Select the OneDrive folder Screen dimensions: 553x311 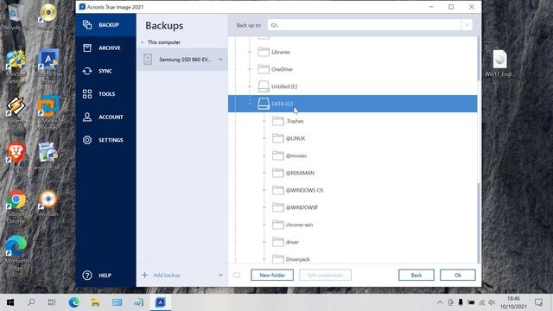[x=282, y=69]
